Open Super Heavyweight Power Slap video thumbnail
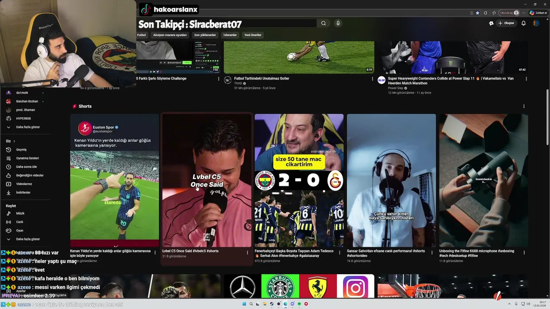 (453, 58)
